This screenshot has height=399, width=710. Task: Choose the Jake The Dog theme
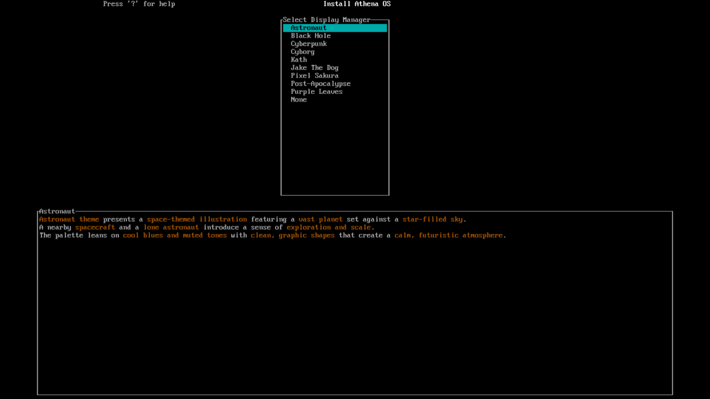314,68
